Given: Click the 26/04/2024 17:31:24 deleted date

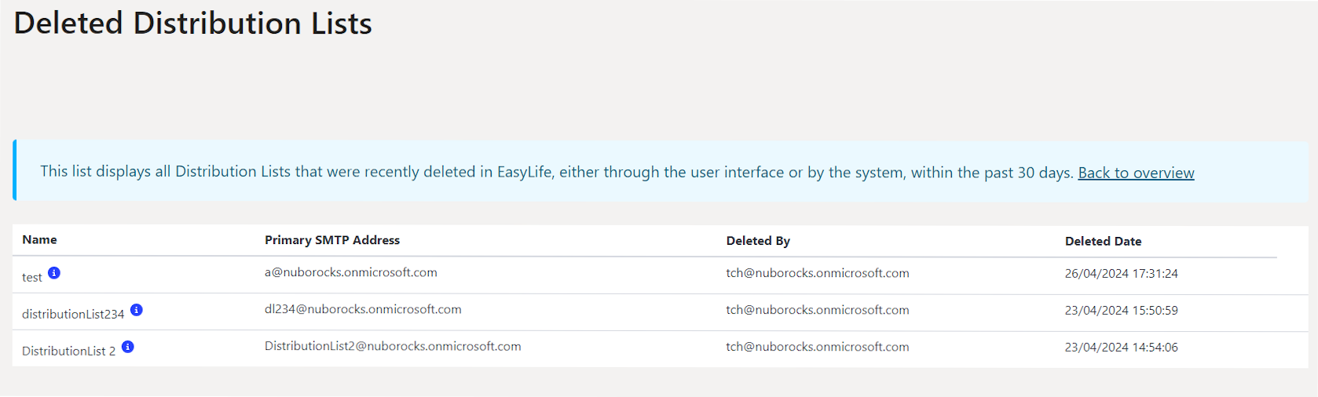Looking at the screenshot, I should pyautogui.click(x=1121, y=274).
